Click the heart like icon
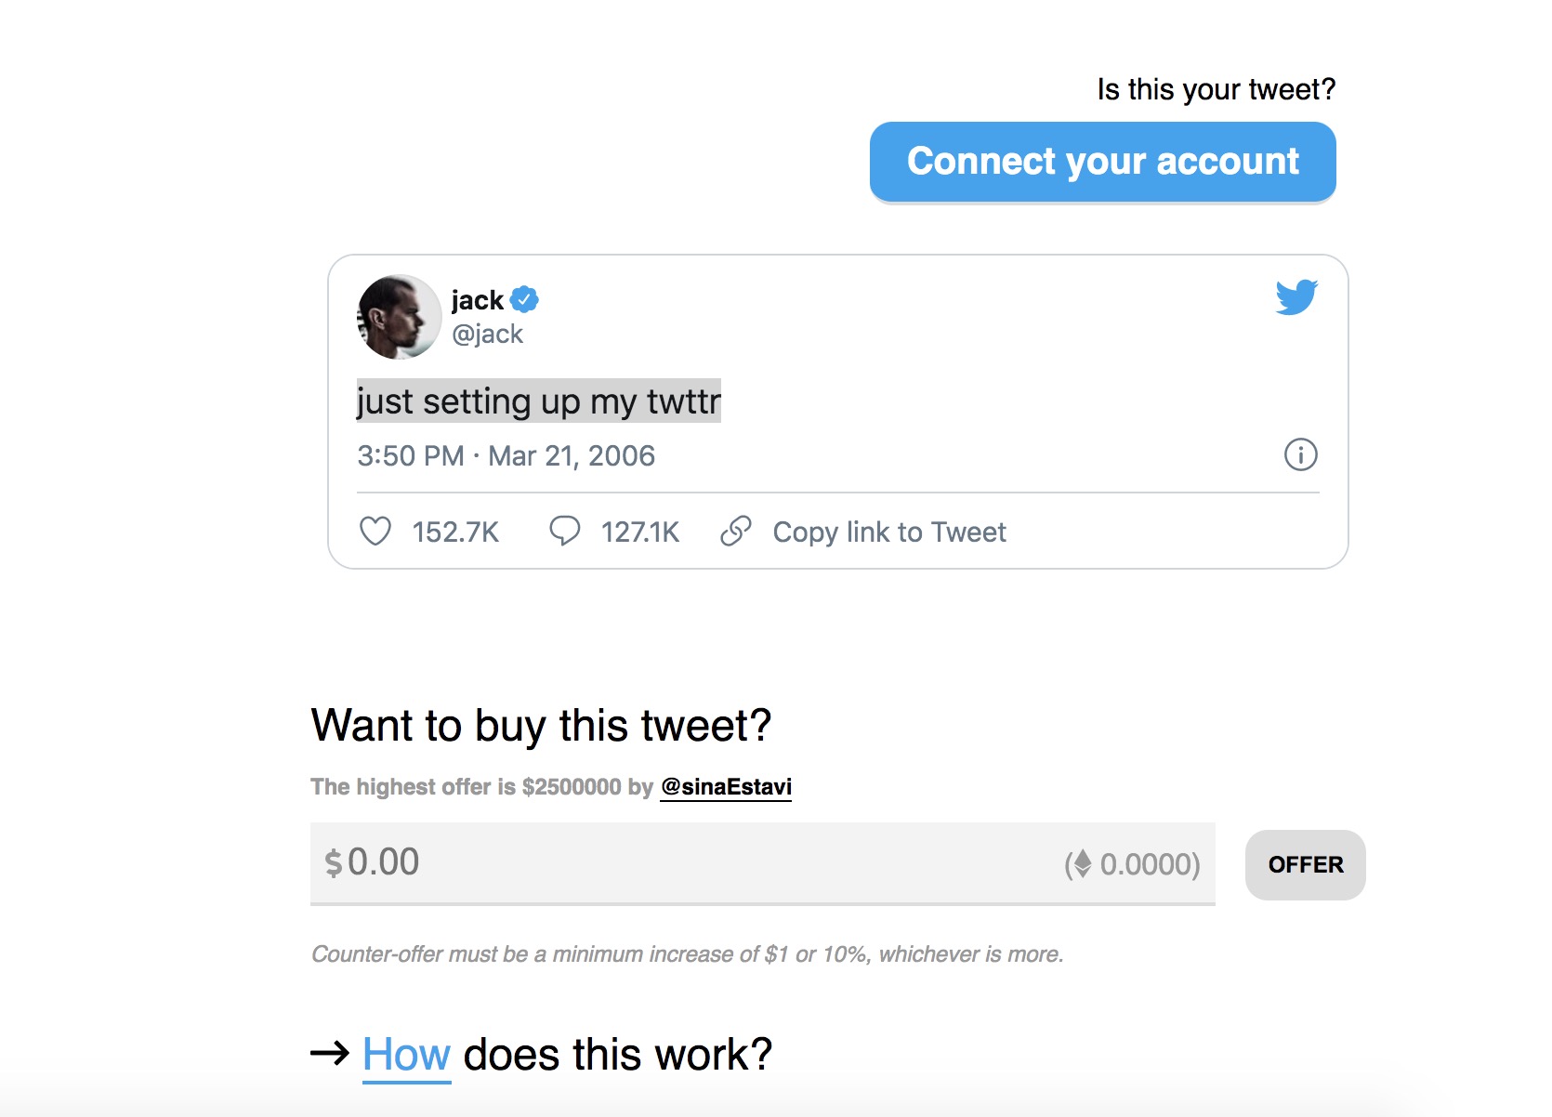 (x=375, y=532)
